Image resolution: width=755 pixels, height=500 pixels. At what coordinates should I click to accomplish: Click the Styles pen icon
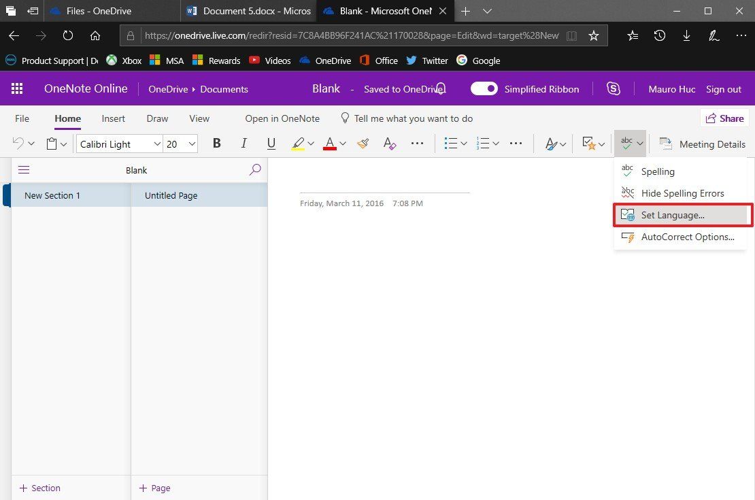click(550, 144)
